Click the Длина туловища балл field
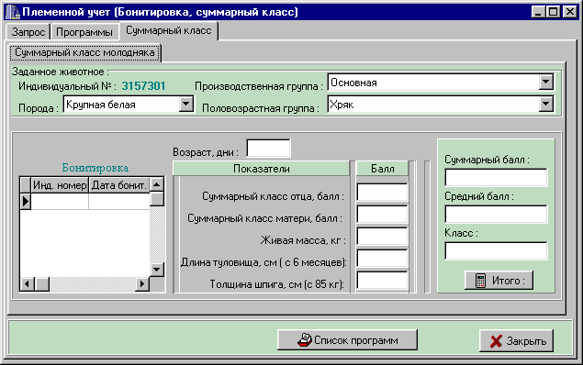Image resolution: width=583 pixels, height=365 pixels. click(x=382, y=259)
